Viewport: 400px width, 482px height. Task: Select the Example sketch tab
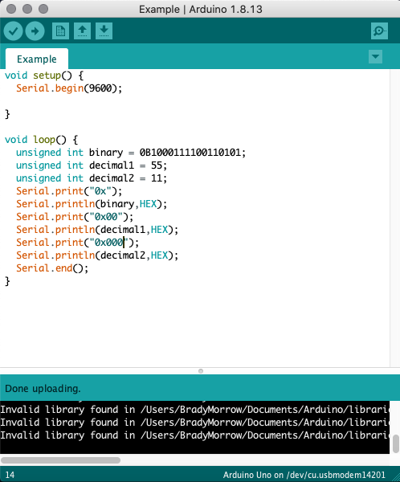(x=37, y=59)
